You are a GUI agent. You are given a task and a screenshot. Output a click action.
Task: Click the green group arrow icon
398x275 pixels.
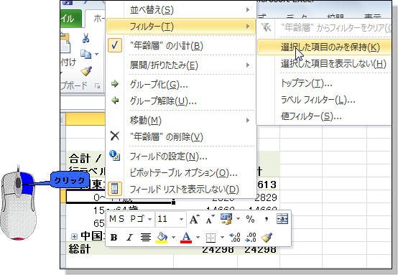pyautogui.click(x=115, y=84)
